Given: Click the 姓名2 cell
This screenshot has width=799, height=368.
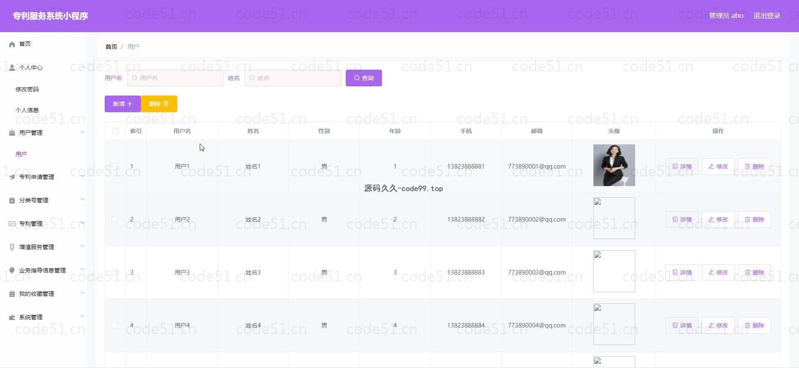Looking at the screenshot, I should tap(253, 219).
